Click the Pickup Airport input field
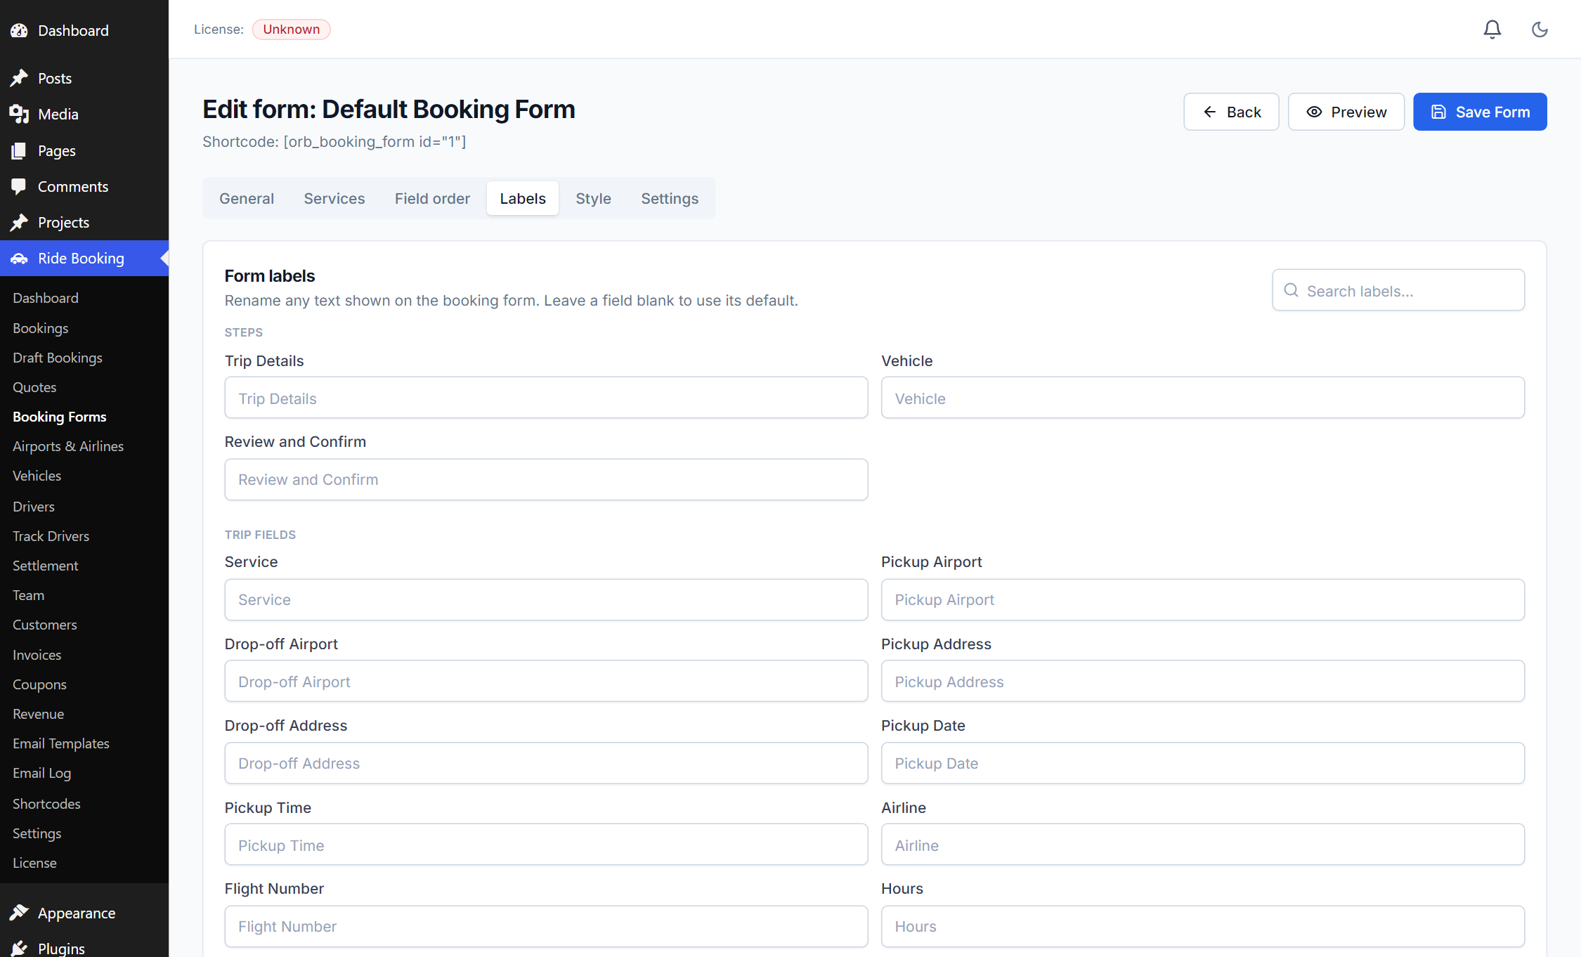 pos(1203,599)
